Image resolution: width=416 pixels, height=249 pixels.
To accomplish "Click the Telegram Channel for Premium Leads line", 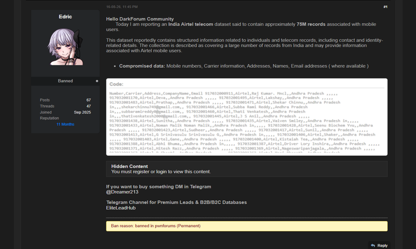I will coord(176,202).
